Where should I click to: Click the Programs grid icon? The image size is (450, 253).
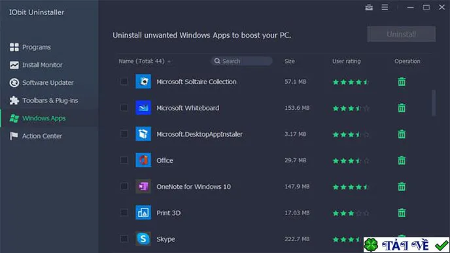(14, 47)
